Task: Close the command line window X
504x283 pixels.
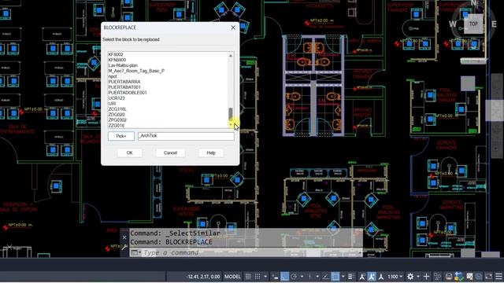Action: [124, 237]
